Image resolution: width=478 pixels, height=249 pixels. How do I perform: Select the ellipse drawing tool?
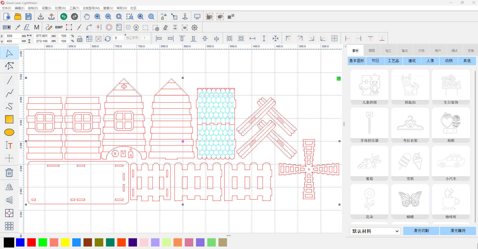point(9,132)
